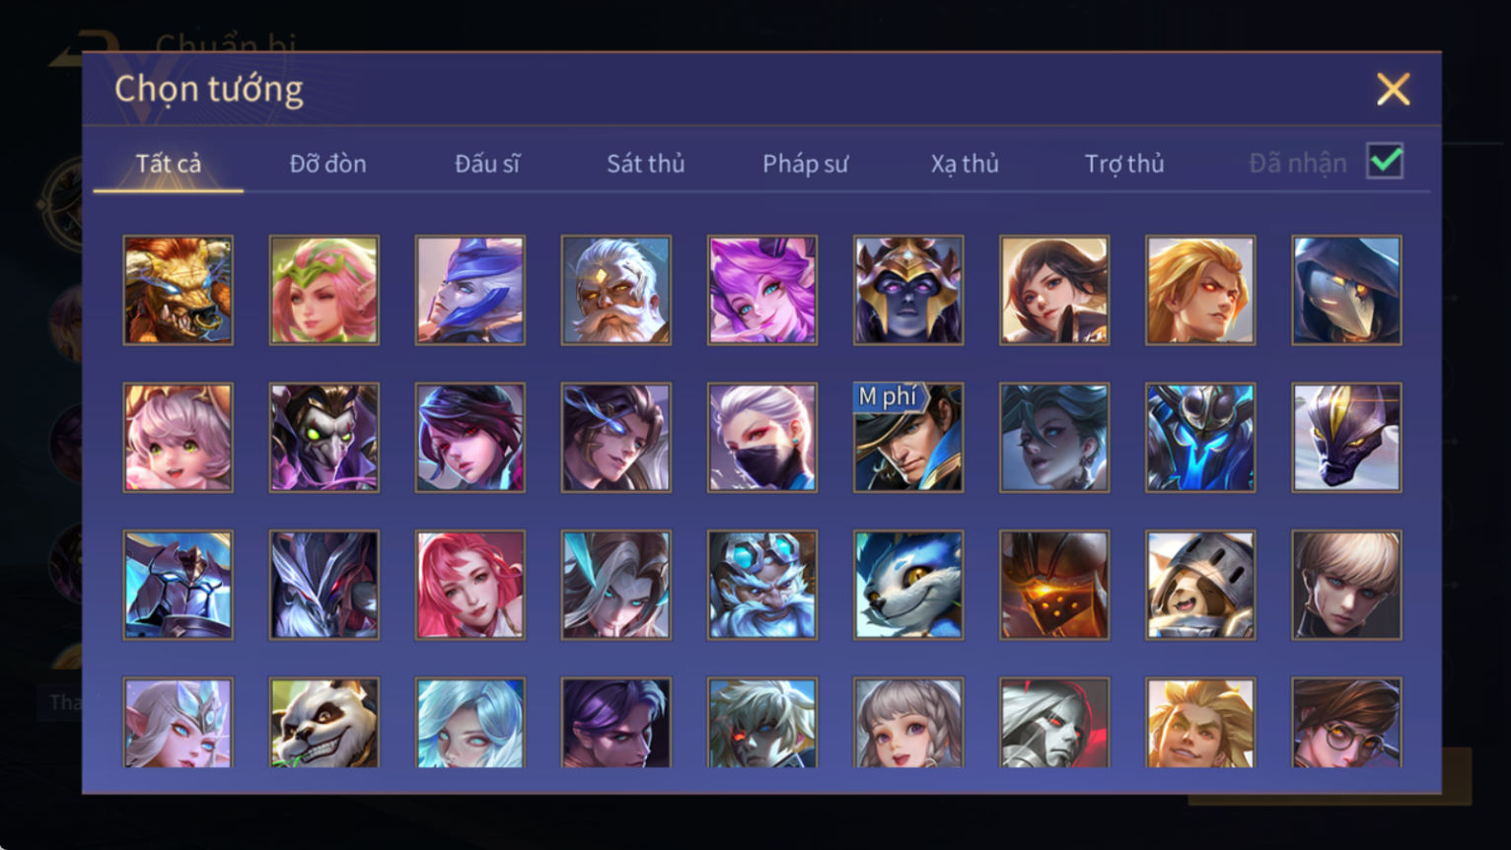
Task: Toggle the "Đã nhận" checkbox
Action: 1385,161
